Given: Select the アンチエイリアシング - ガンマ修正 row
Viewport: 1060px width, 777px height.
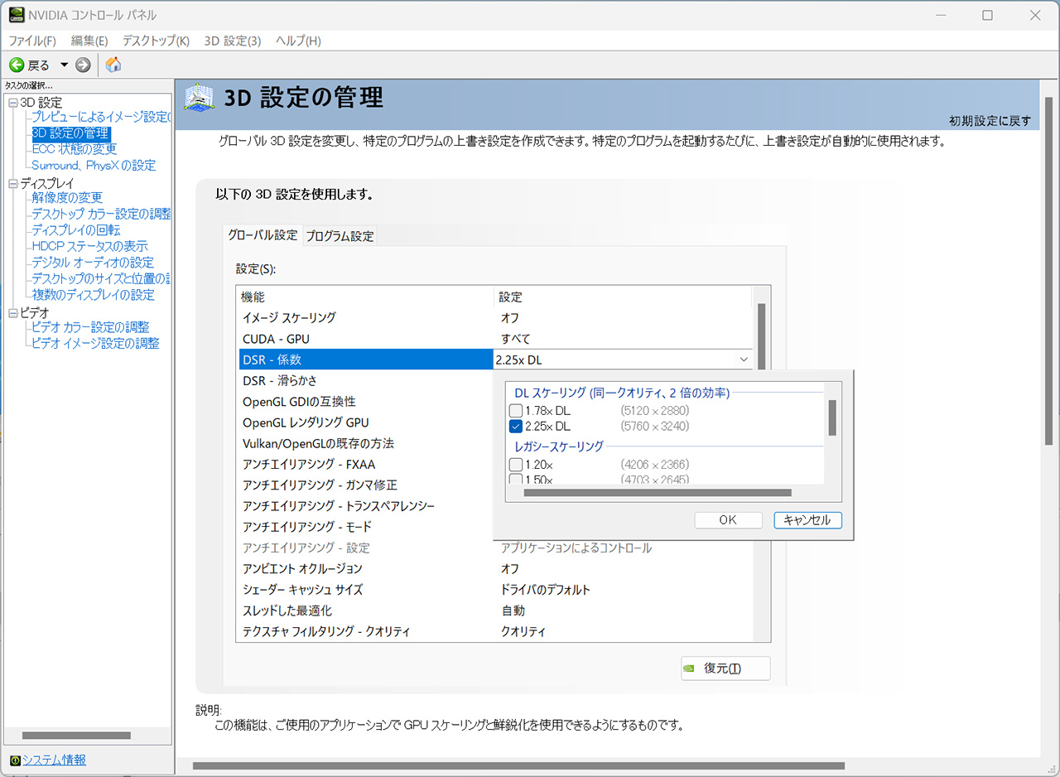Looking at the screenshot, I should (x=364, y=485).
